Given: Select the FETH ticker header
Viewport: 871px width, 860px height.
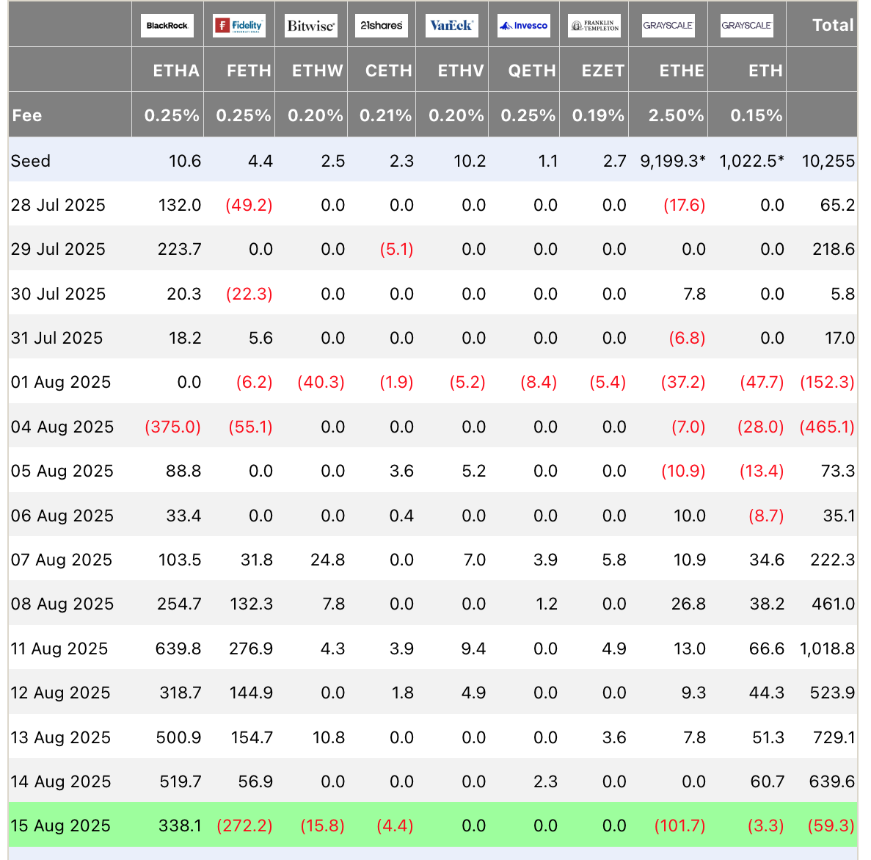Looking at the screenshot, I should coord(249,71).
